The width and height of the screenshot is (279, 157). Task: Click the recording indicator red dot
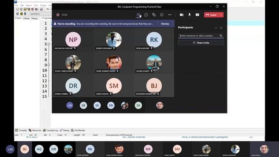(58, 15)
